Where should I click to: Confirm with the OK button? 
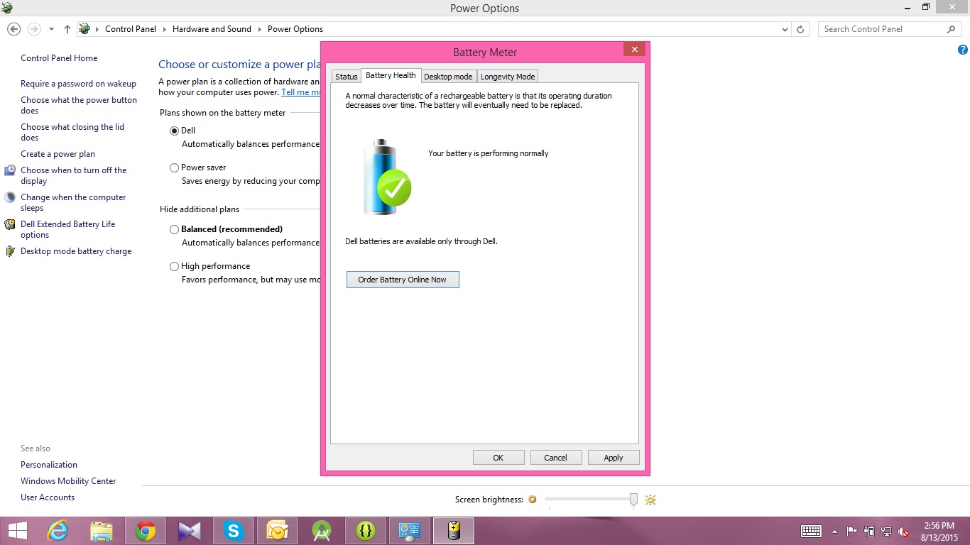point(498,458)
